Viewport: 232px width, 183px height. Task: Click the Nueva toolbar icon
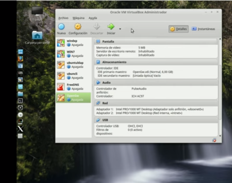61,27
